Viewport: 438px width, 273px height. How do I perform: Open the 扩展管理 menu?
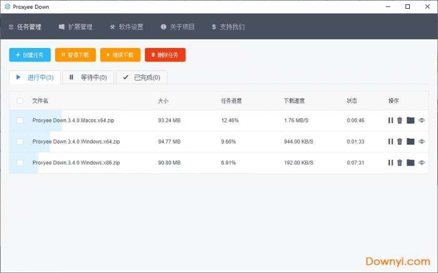[76, 27]
